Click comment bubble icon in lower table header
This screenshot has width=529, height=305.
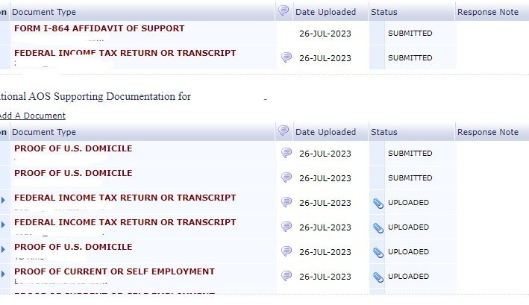click(x=284, y=131)
